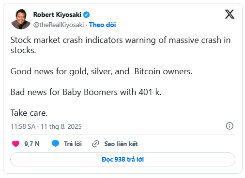Viewport: 245px width, 178px height.
Task: Open the 11:58 SA · 11 thg 8, 2025 timestamp
Action: (46, 126)
